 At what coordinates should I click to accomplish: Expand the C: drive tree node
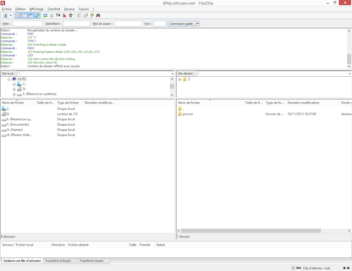[x=14, y=84]
